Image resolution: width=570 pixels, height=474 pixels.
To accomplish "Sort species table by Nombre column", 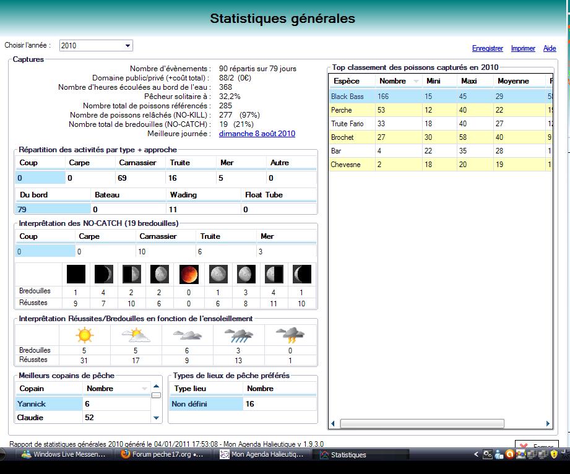I will click(x=398, y=81).
